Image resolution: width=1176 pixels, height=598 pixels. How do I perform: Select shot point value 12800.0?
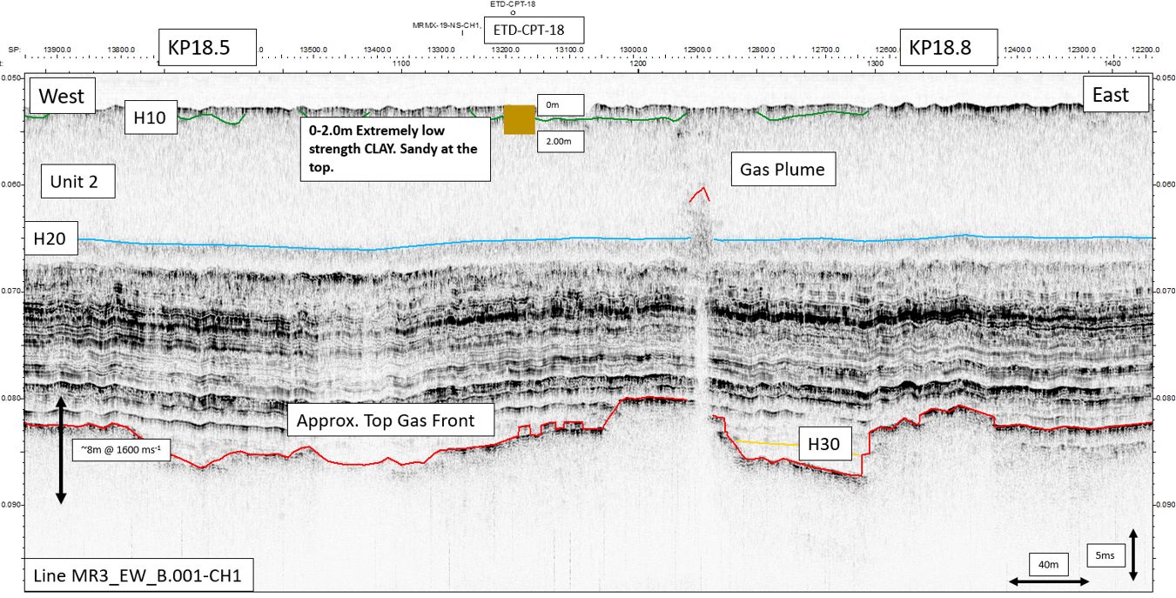(x=761, y=50)
